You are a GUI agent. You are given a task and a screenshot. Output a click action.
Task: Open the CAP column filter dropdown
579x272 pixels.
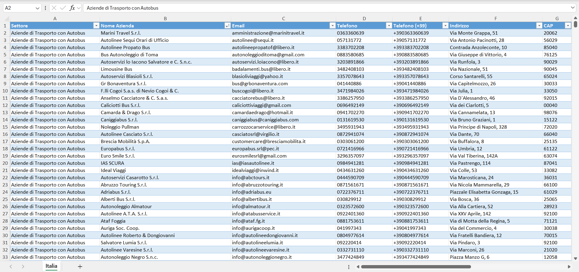click(568, 26)
